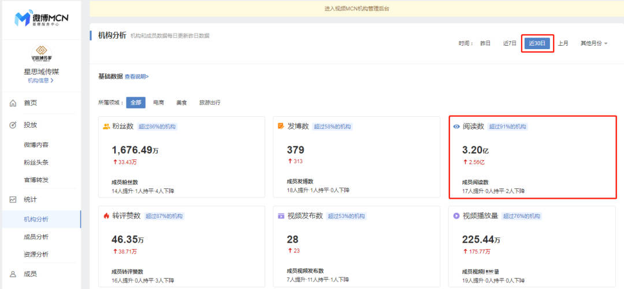This screenshot has height=289, width=624.
Task: Click the 225.44万 video plays value
Action: 481,239
